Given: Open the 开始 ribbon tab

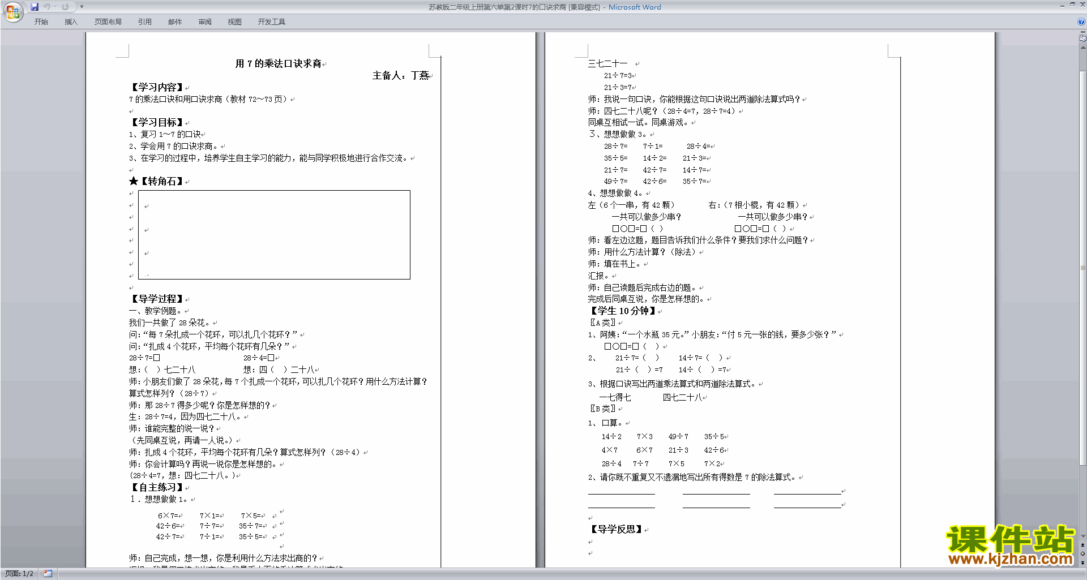Looking at the screenshot, I should coord(41,22).
